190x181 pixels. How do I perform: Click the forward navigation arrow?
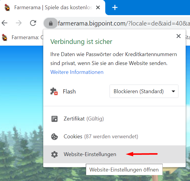coord(19,23)
